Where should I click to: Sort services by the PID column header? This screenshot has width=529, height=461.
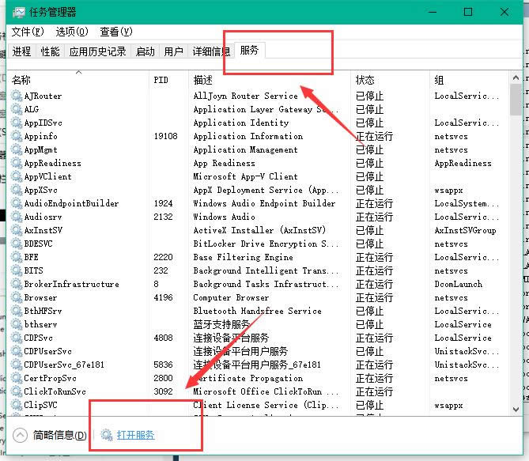click(161, 80)
